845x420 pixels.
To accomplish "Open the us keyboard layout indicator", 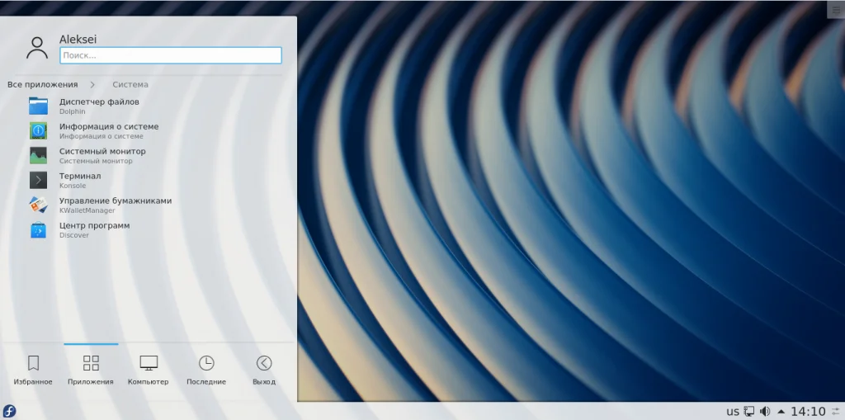I will 733,412.
